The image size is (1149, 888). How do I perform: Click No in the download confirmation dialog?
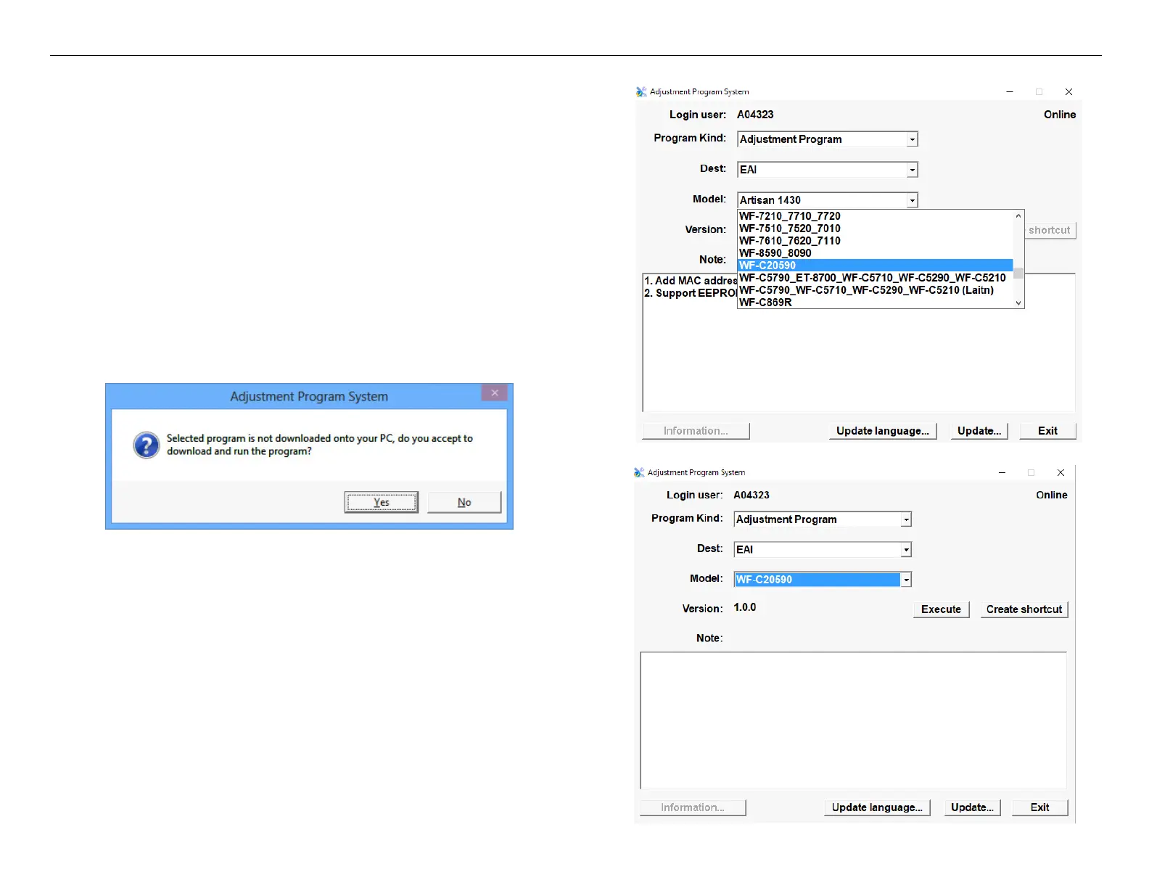[x=464, y=502]
